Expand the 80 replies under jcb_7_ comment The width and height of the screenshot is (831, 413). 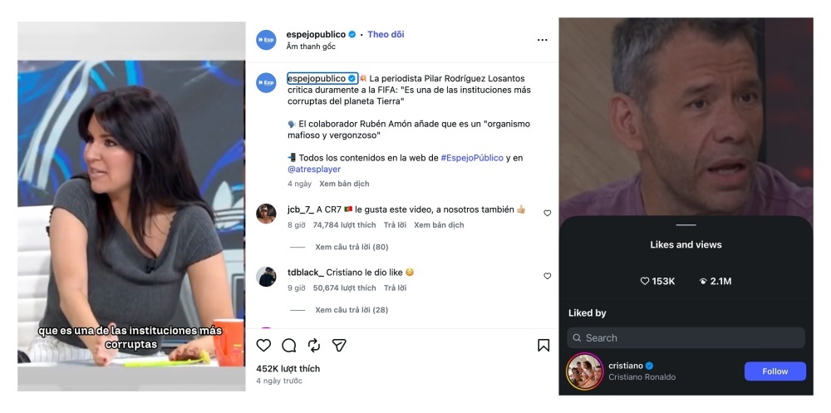point(352,247)
